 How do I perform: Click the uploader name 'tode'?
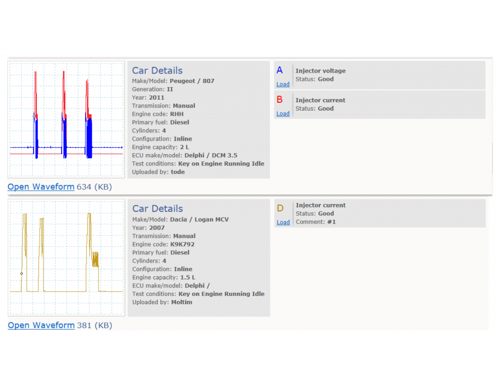coord(178,172)
